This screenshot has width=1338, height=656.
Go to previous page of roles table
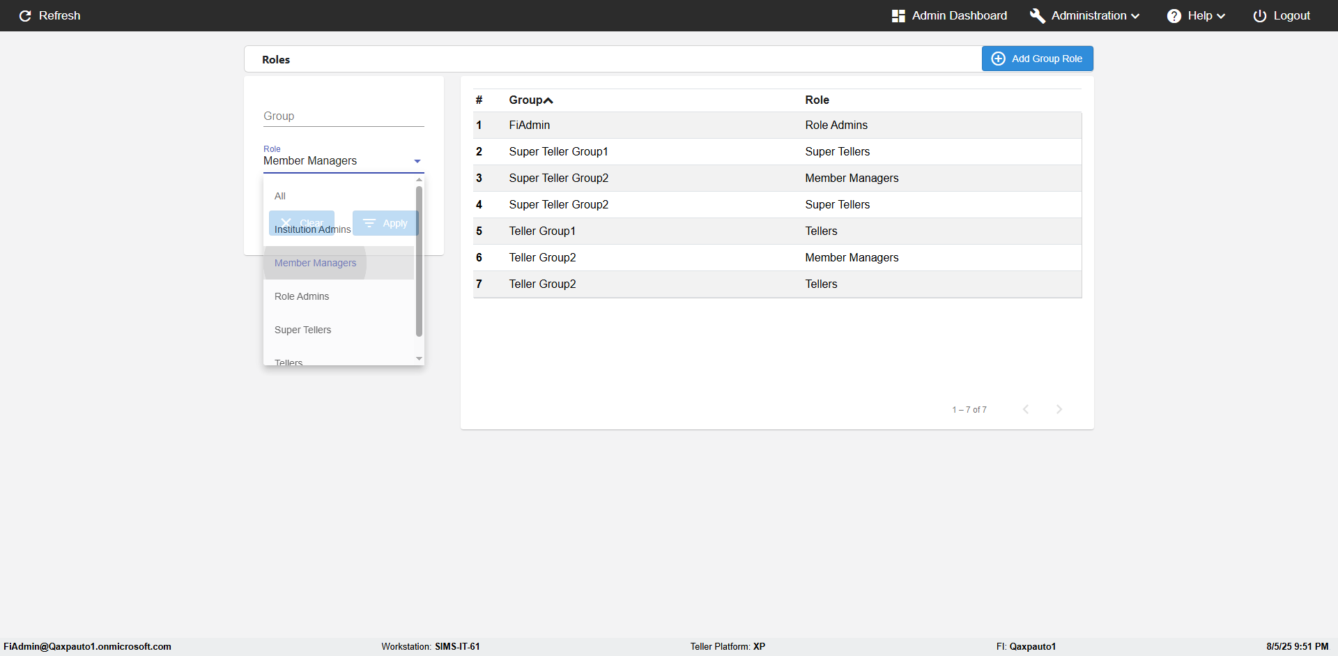pyautogui.click(x=1026, y=409)
